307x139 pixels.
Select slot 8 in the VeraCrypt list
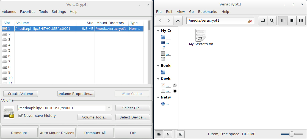(x=73, y=67)
